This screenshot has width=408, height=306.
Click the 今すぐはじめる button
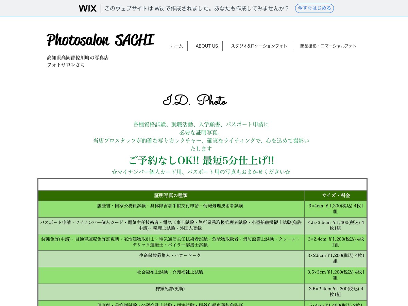tap(314, 8)
